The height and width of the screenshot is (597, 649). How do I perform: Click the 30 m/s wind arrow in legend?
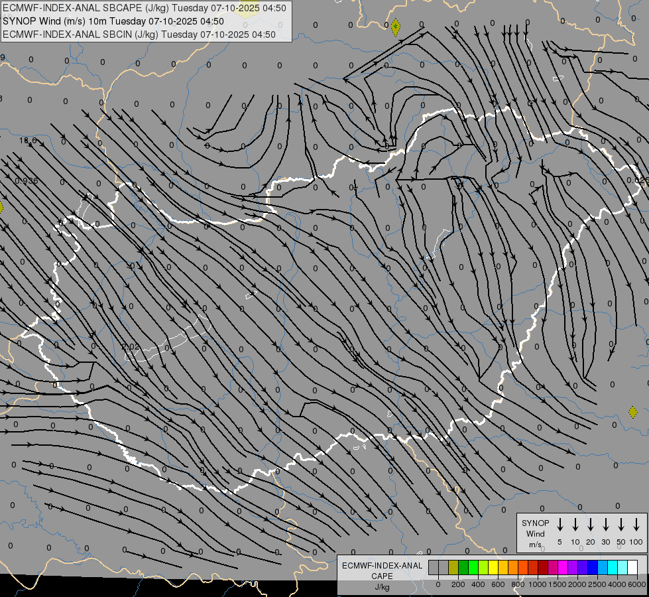(606, 525)
